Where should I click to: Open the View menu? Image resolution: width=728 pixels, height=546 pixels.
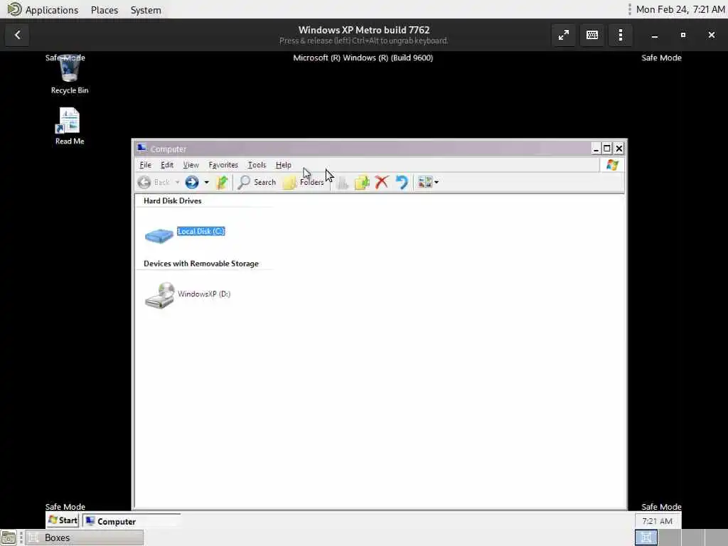click(191, 165)
